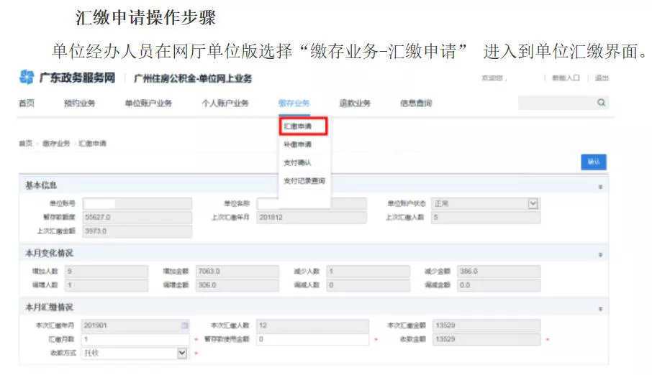Open the 单位账户状态 dropdown

(533, 204)
